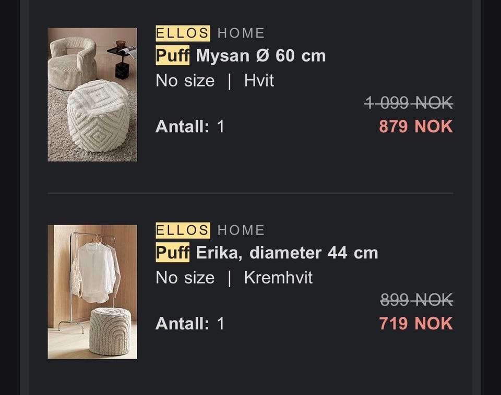This screenshot has width=501, height=395.
Task: Open the Puff Erika product thumbnail
Action: [92, 292]
